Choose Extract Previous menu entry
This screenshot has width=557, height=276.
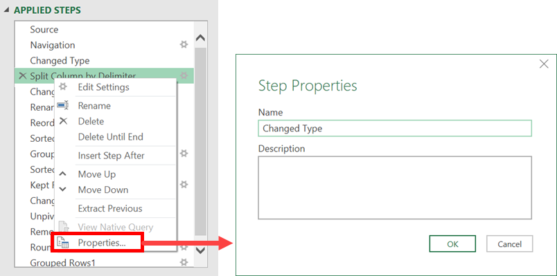coord(110,209)
